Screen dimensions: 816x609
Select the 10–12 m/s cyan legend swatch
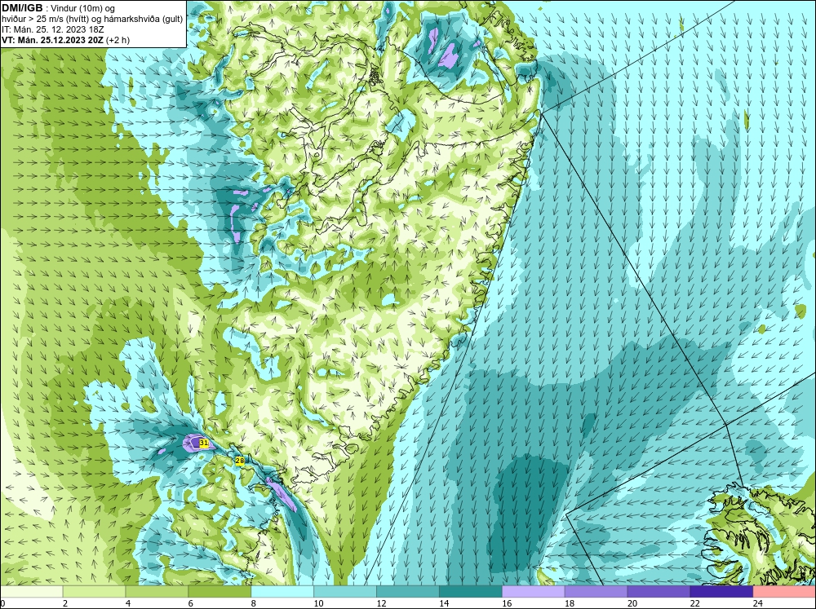coord(345,592)
